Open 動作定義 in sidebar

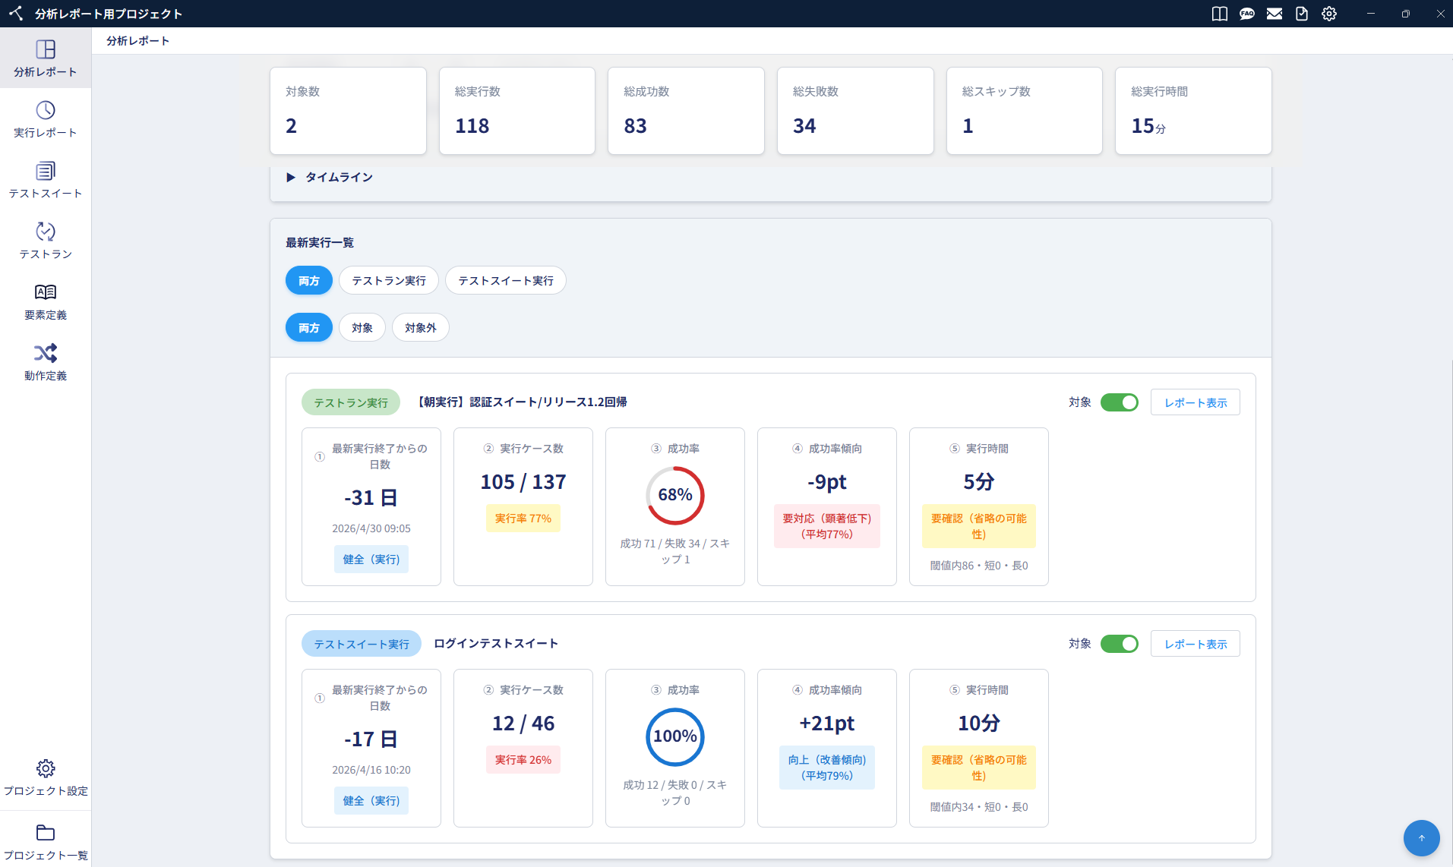click(46, 362)
